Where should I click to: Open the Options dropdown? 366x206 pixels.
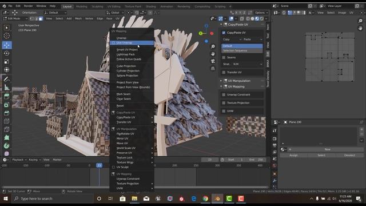click(261, 13)
